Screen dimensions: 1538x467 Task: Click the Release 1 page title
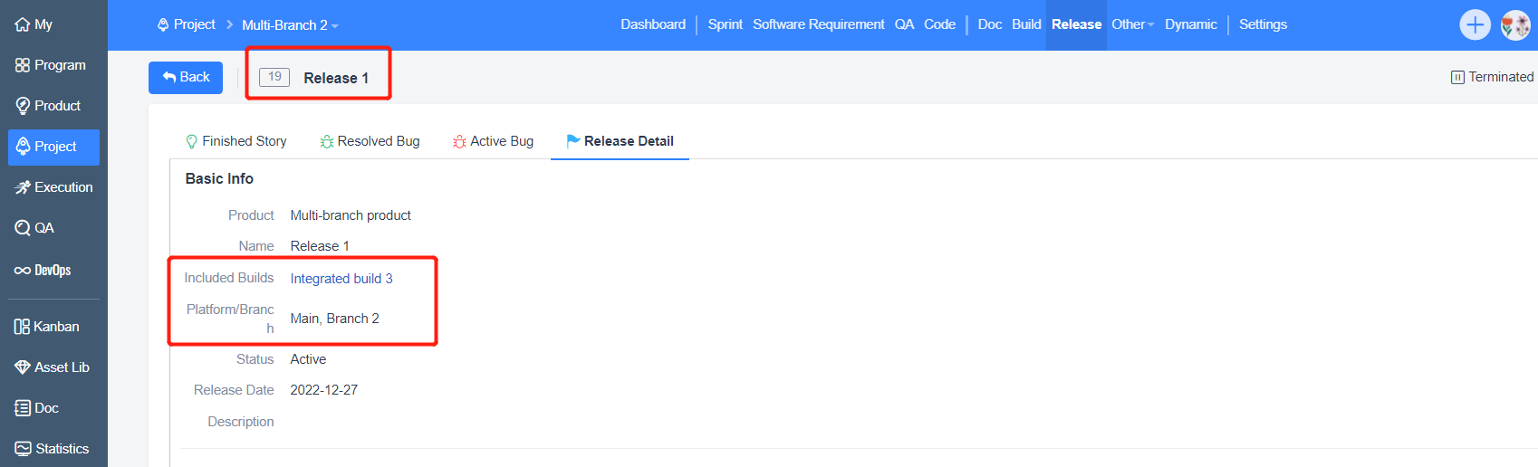(x=336, y=78)
